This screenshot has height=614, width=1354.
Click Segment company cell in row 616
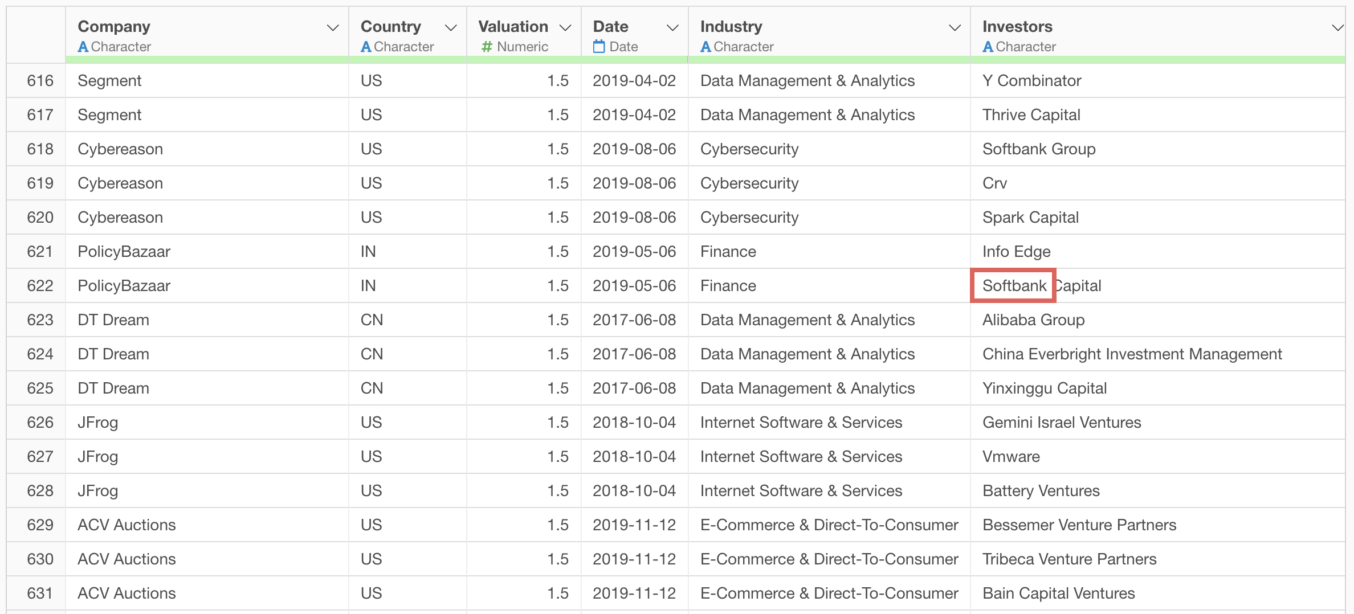coord(207,80)
